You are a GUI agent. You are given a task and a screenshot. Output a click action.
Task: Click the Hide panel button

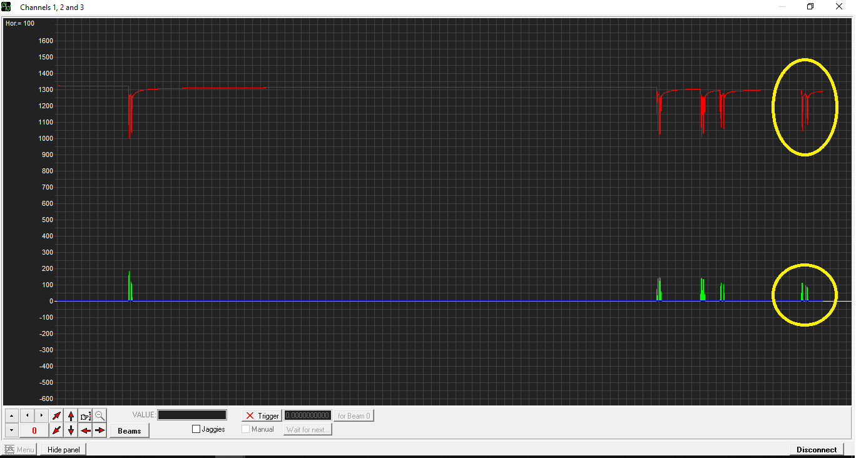click(x=63, y=449)
